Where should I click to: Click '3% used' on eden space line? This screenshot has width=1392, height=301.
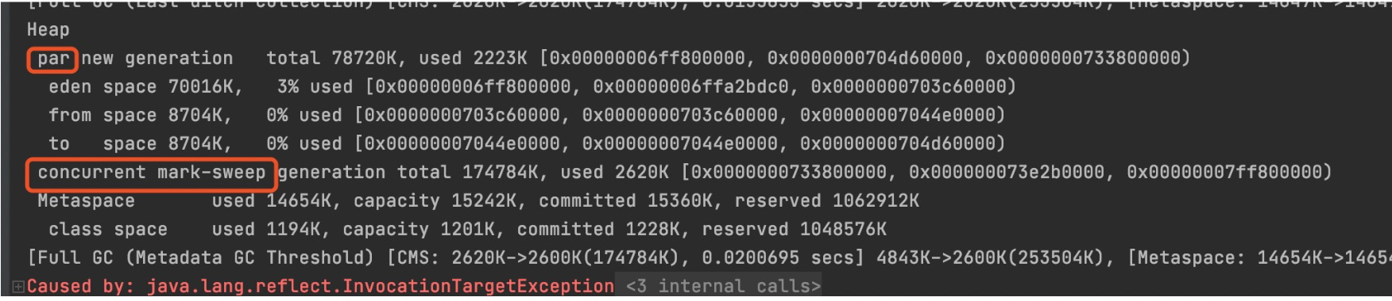[x=315, y=87]
